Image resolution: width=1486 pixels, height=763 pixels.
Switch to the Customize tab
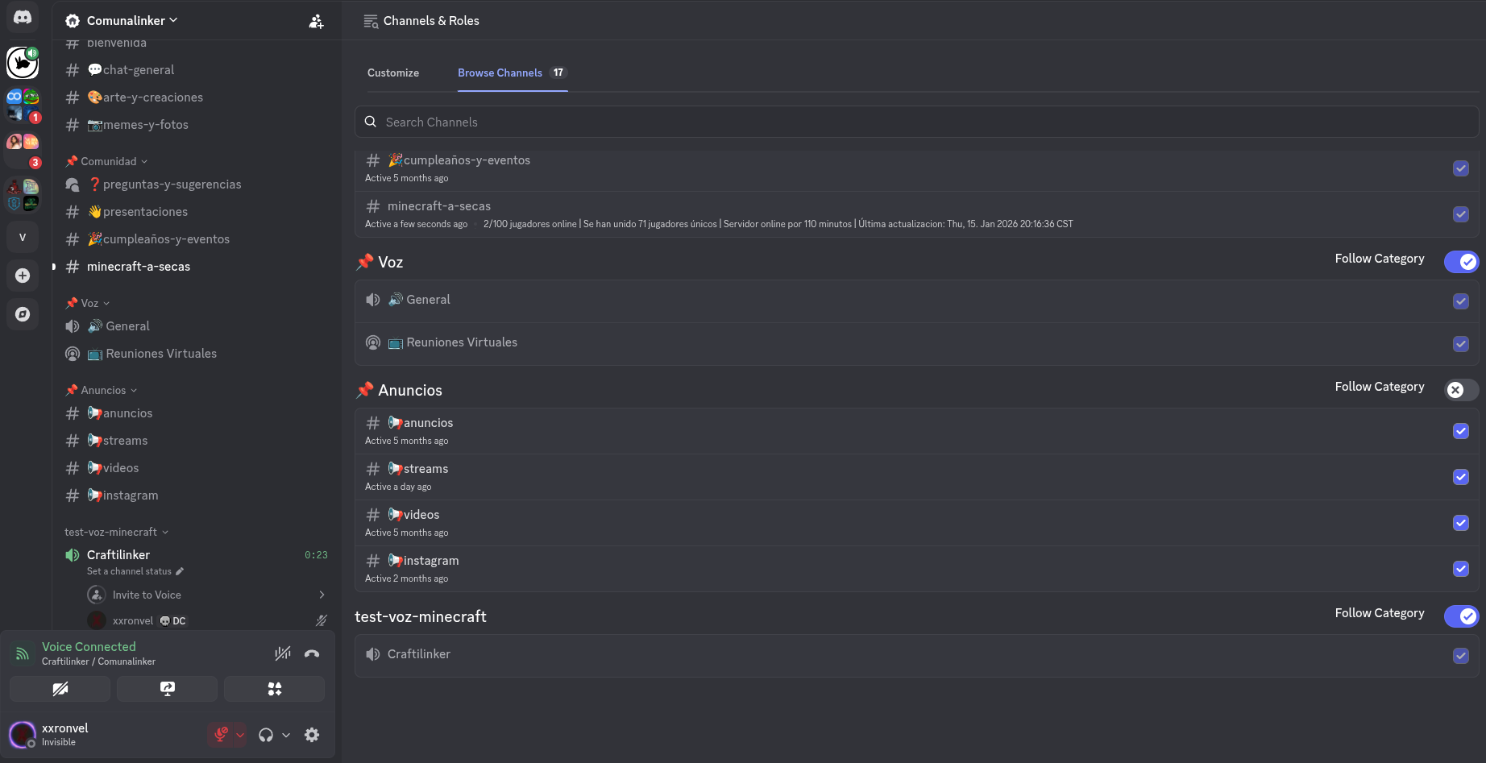pos(392,73)
